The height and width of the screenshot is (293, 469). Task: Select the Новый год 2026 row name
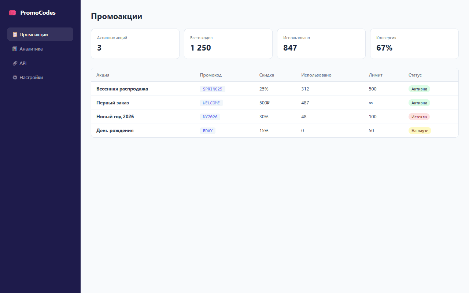pyautogui.click(x=115, y=116)
